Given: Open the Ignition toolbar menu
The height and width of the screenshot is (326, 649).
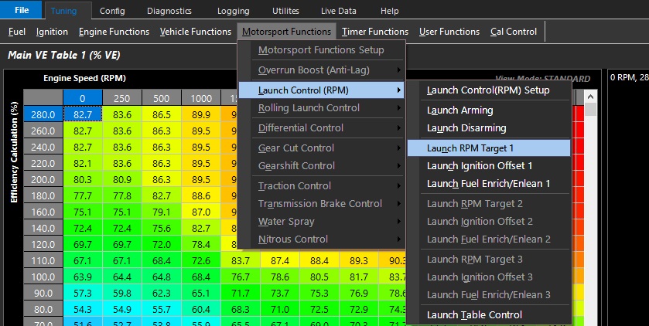Looking at the screenshot, I should pos(52,32).
